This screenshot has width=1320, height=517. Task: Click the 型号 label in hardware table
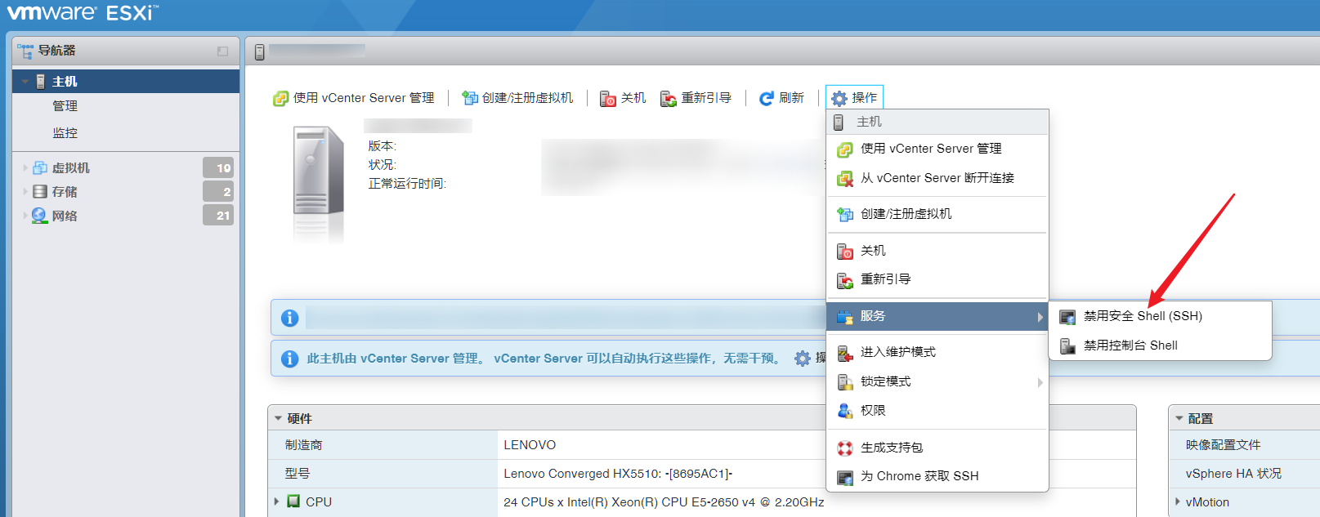(x=298, y=474)
